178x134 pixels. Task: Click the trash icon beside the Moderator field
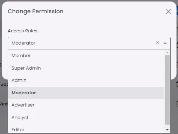point(177,45)
